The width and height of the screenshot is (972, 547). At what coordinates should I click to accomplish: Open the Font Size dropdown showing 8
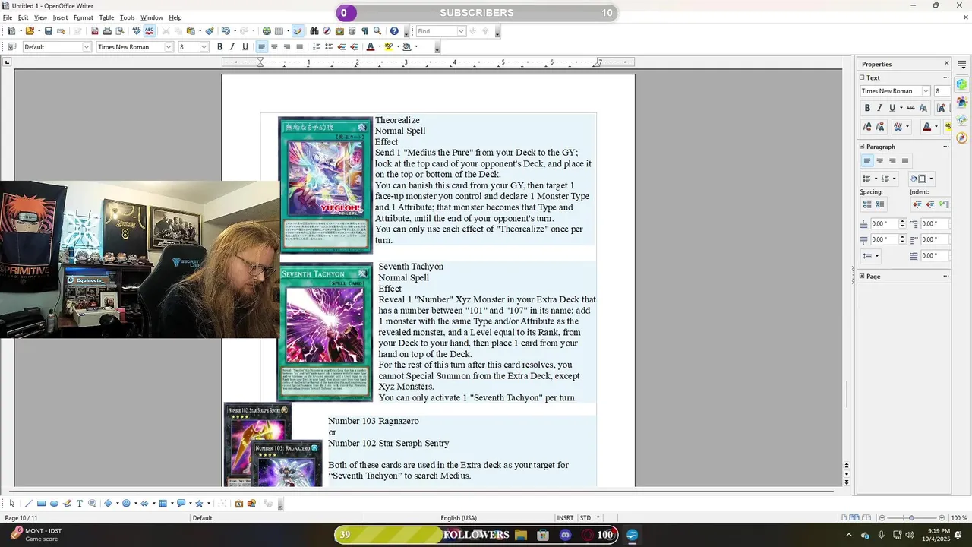click(x=204, y=47)
